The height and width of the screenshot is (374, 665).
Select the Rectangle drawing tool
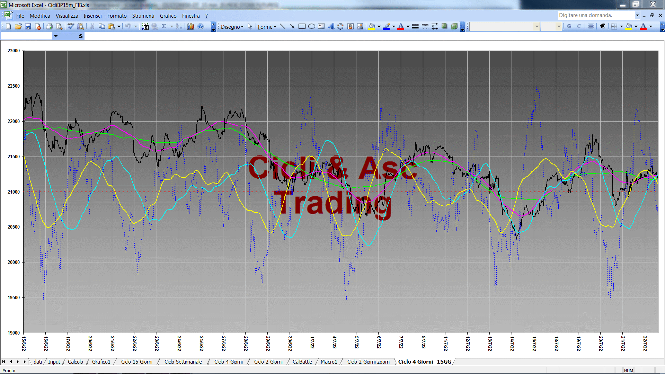click(x=302, y=26)
